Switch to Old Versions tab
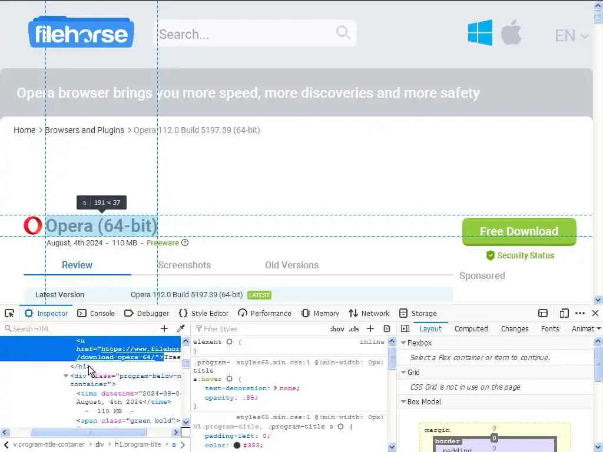This screenshot has height=452, width=603. 291,265
